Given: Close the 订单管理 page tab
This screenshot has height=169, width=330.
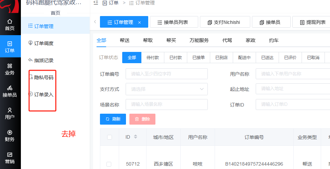Looking at the screenshot, I should [139, 23].
